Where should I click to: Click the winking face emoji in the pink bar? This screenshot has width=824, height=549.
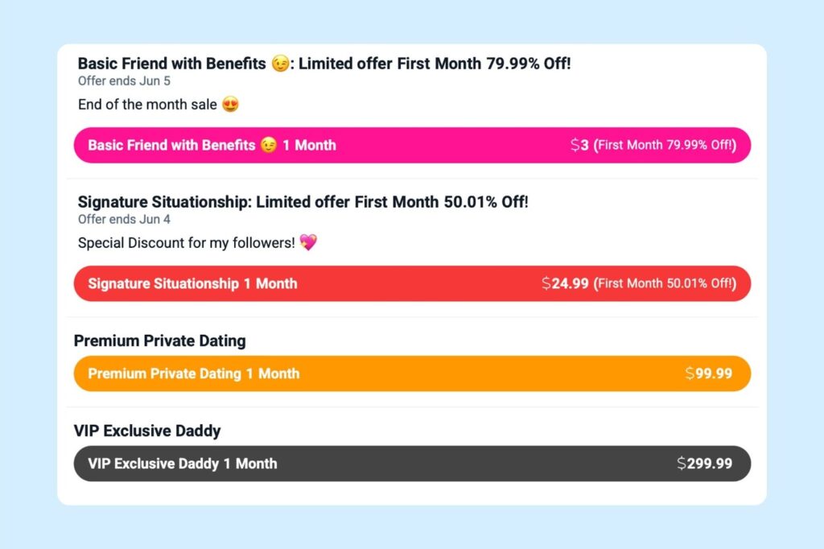tap(270, 145)
